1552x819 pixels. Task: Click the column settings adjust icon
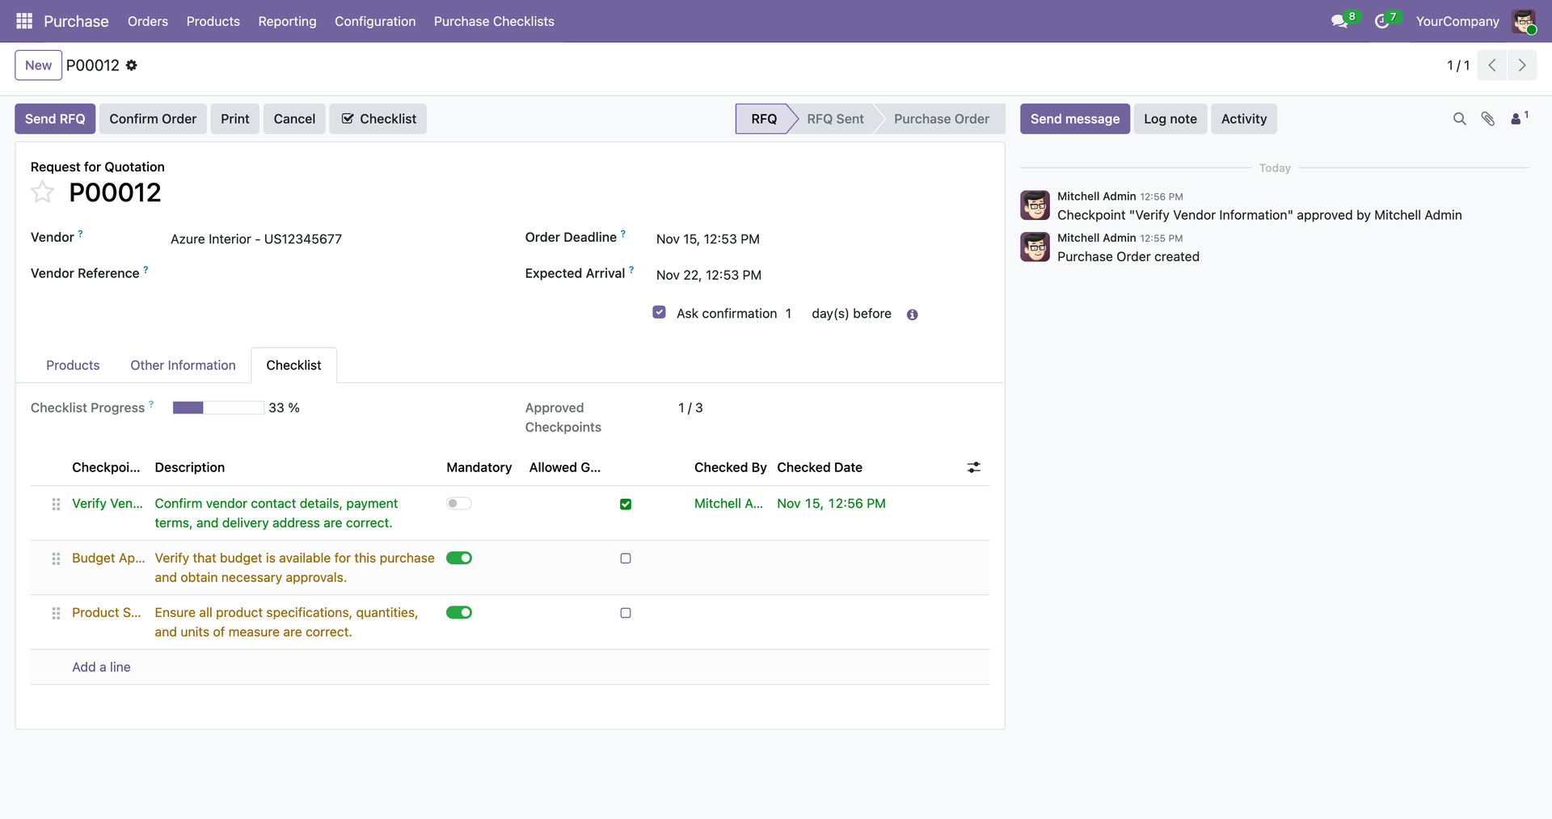tap(973, 467)
